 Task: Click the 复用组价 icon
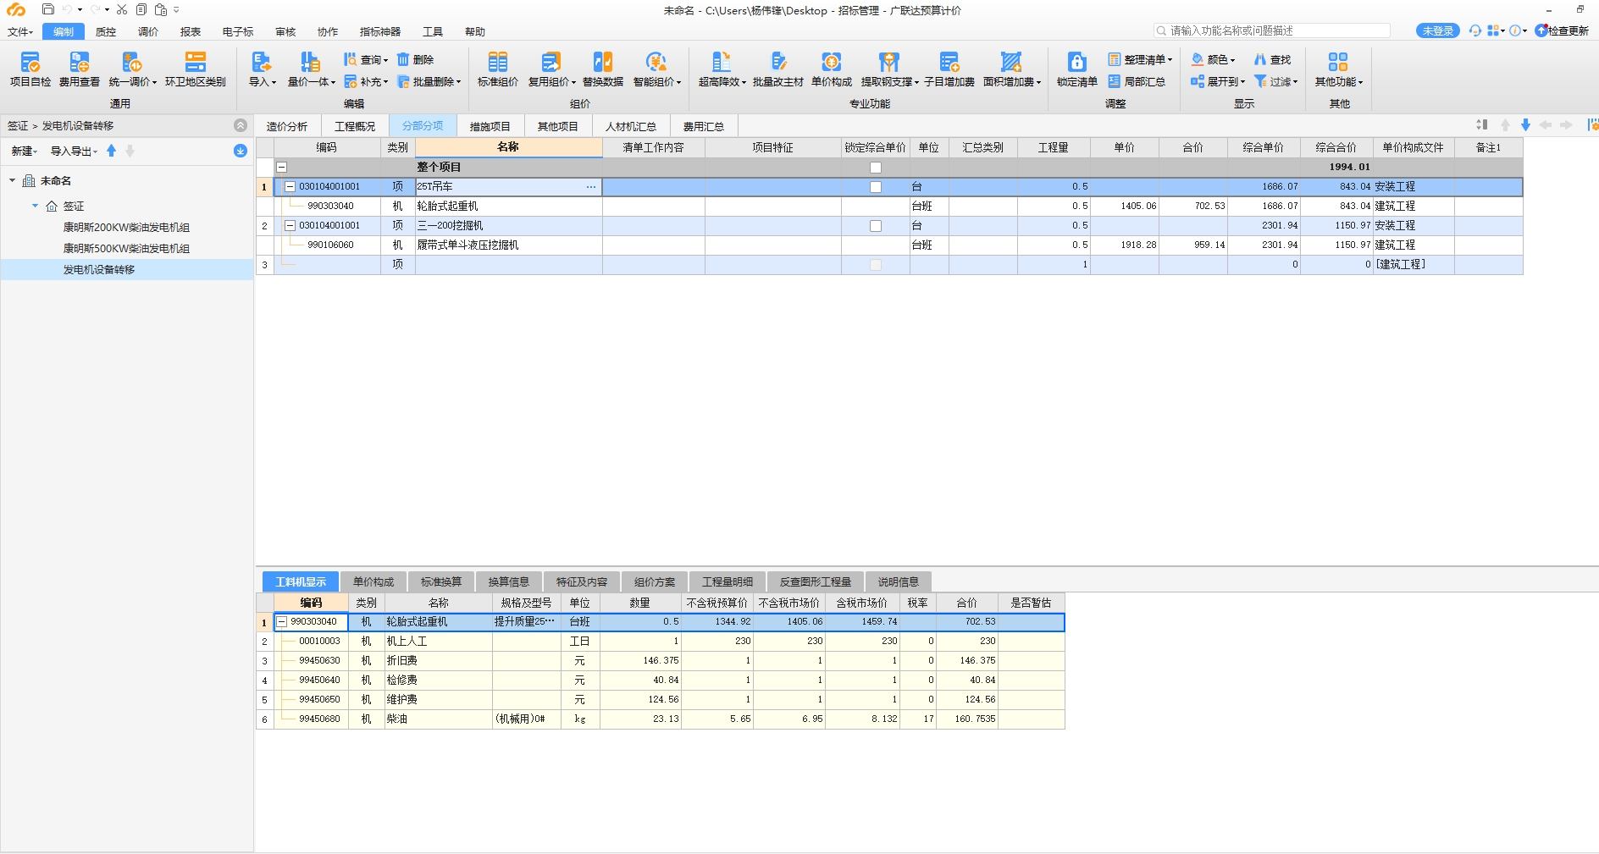551,69
